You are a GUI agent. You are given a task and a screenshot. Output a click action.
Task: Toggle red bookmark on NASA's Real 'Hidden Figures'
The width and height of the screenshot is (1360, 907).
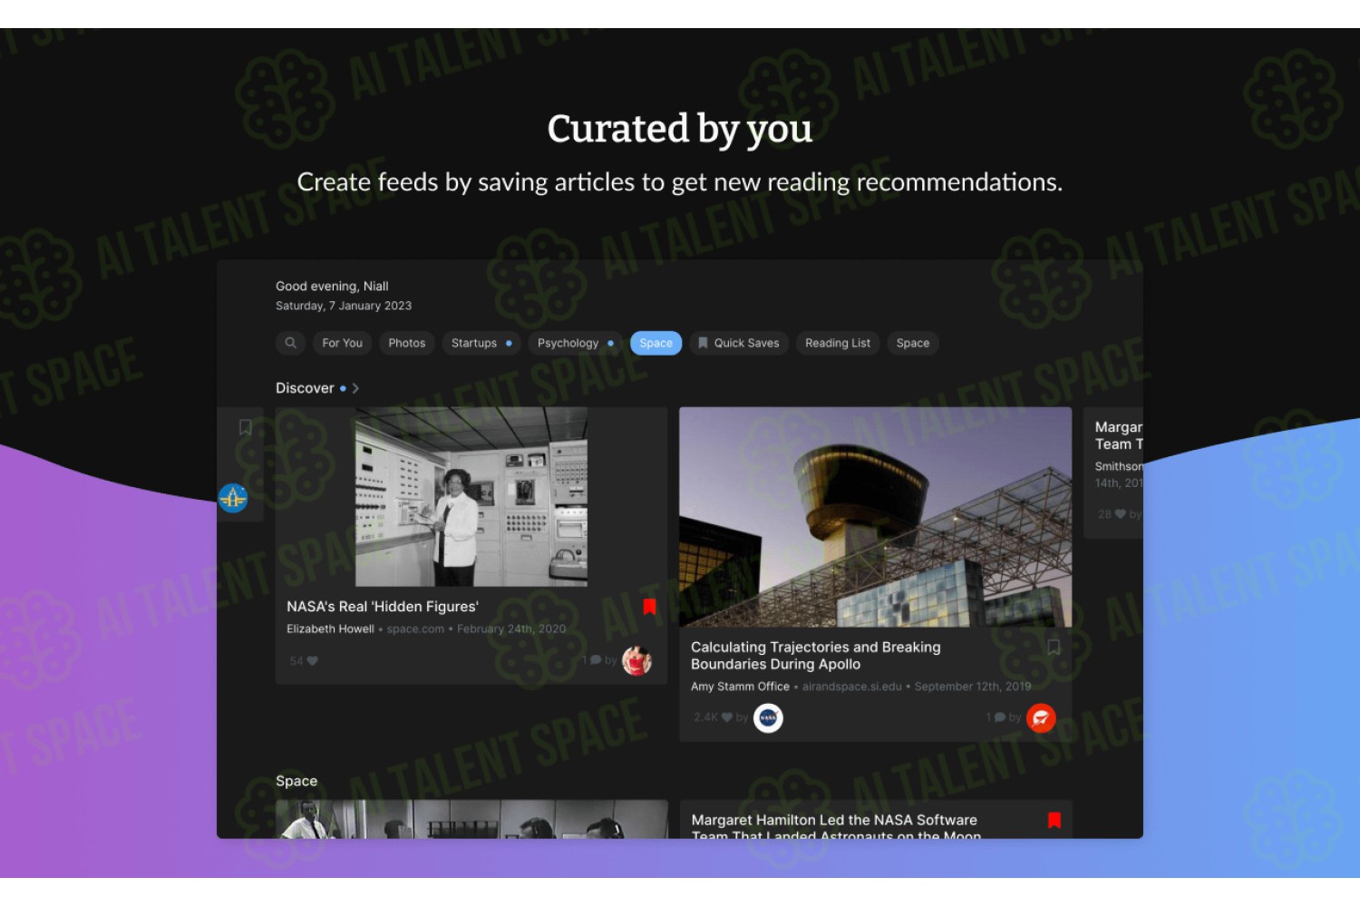[x=649, y=607]
